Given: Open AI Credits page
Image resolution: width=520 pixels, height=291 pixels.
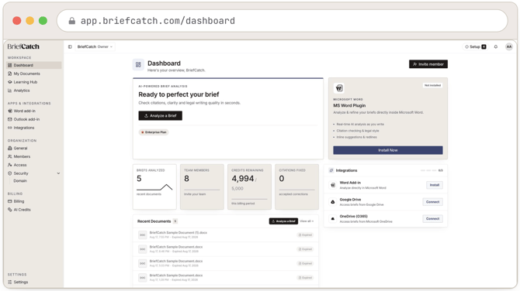Looking at the screenshot, I should point(33,210).
